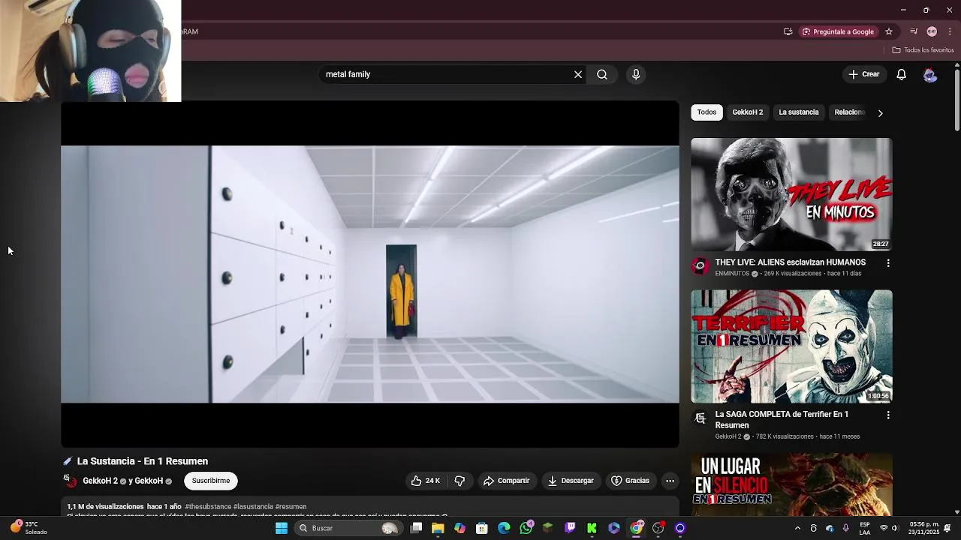Open the Crear menu
961x540 pixels.
coord(864,74)
